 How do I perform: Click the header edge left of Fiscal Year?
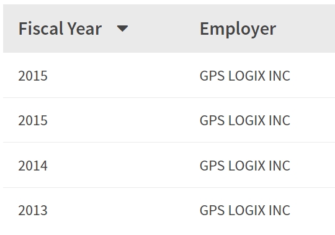pyautogui.click(x=11, y=29)
